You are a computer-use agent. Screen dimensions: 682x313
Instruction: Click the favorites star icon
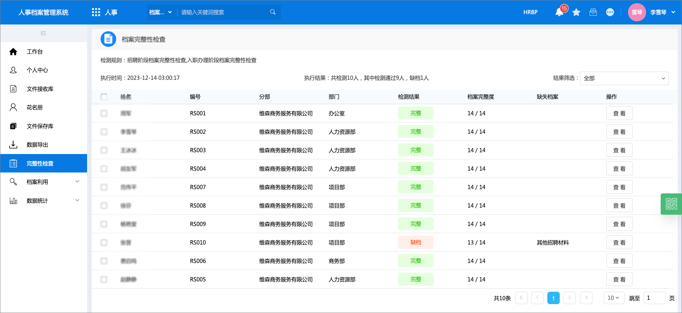point(576,12)
